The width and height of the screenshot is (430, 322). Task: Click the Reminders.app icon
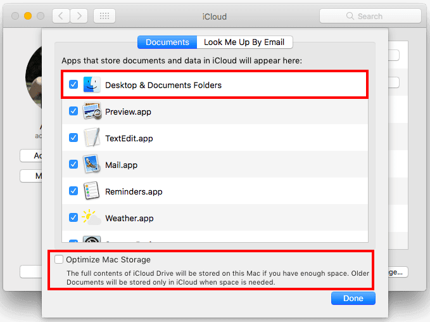tap(92, 191)
